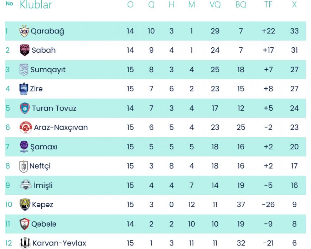The width and height of the screenshot is (311, 249).
Task: Click the TF goal difference header
Action: tap(268, 5)
